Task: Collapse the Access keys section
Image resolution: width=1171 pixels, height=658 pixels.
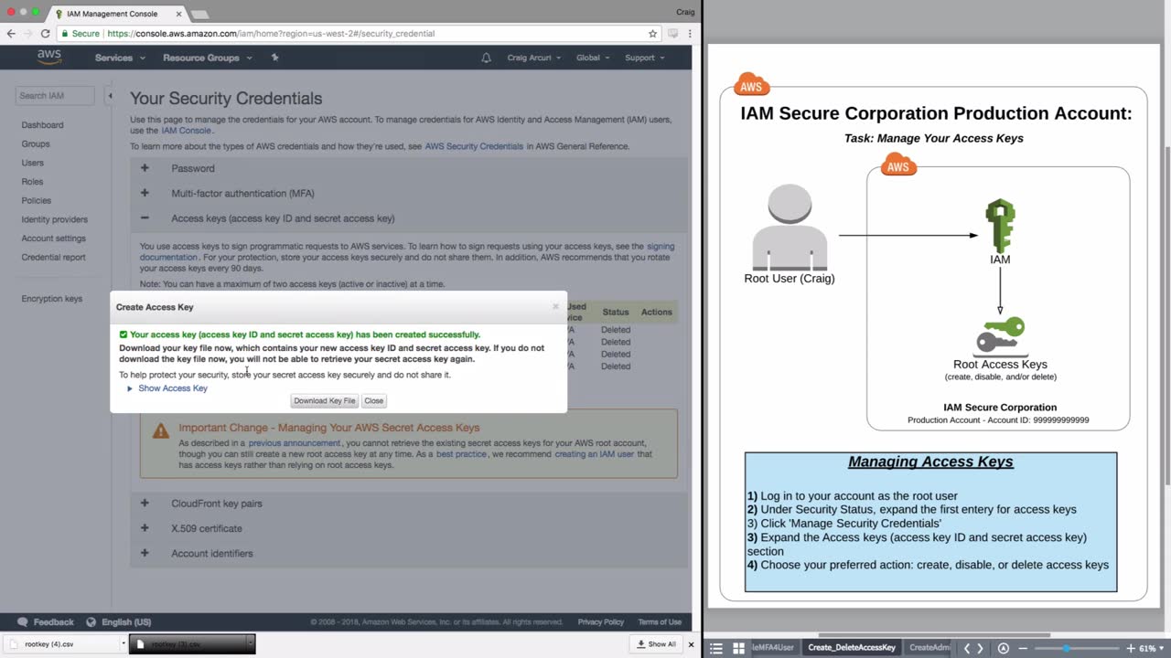Action: [145, 218]
